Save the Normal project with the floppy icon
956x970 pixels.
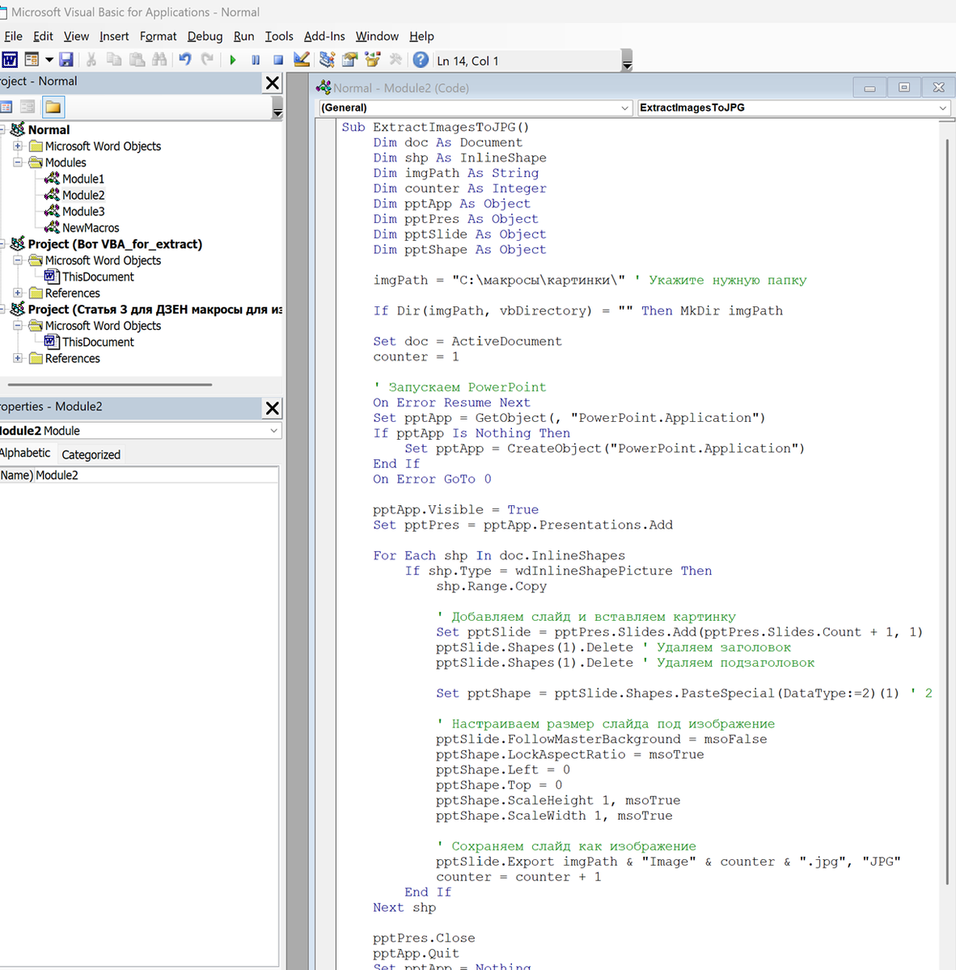point(66,60)
